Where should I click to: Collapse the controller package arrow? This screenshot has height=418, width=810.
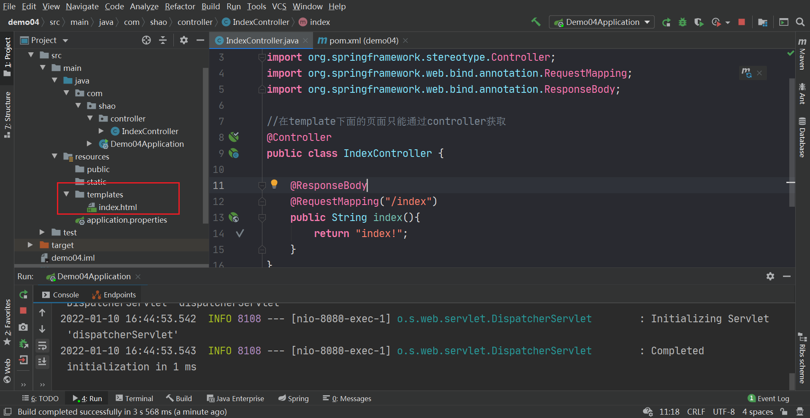(x=90, y=118)
